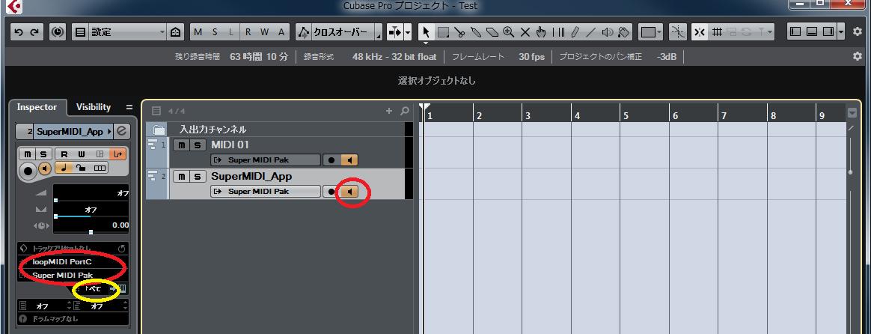Toggle the global Mute state M button
This screenshot has height=334, width=871.
tap(198, 32)
